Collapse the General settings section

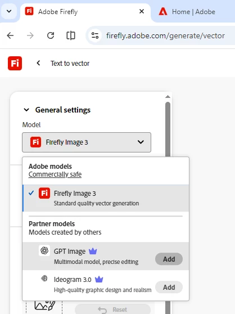point(26,110)
